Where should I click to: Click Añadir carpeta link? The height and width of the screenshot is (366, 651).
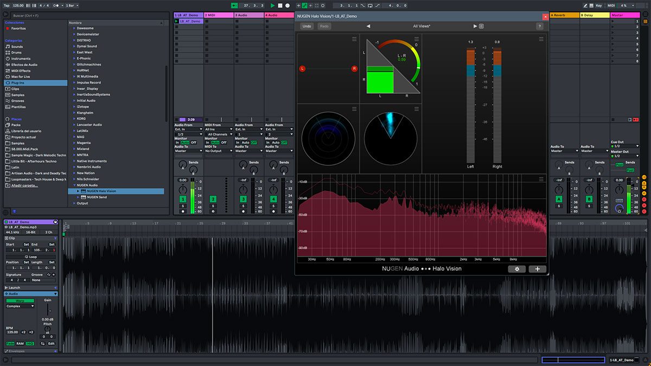(x=24, y=185)
